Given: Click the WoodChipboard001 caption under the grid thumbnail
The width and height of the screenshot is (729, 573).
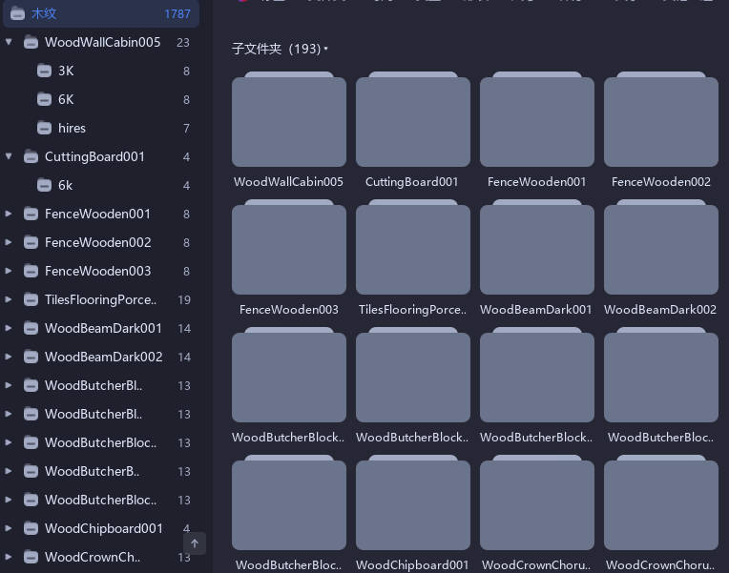Looking at the screenshot, I should pos(412,565).
